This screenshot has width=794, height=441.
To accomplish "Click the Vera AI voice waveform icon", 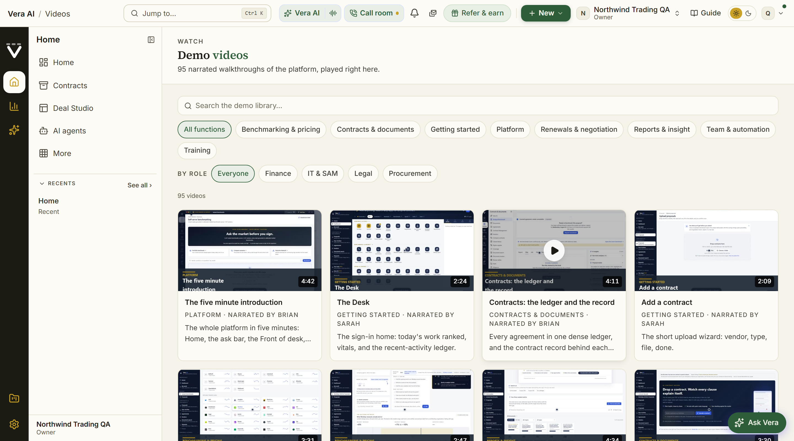I will pos(333,13).
